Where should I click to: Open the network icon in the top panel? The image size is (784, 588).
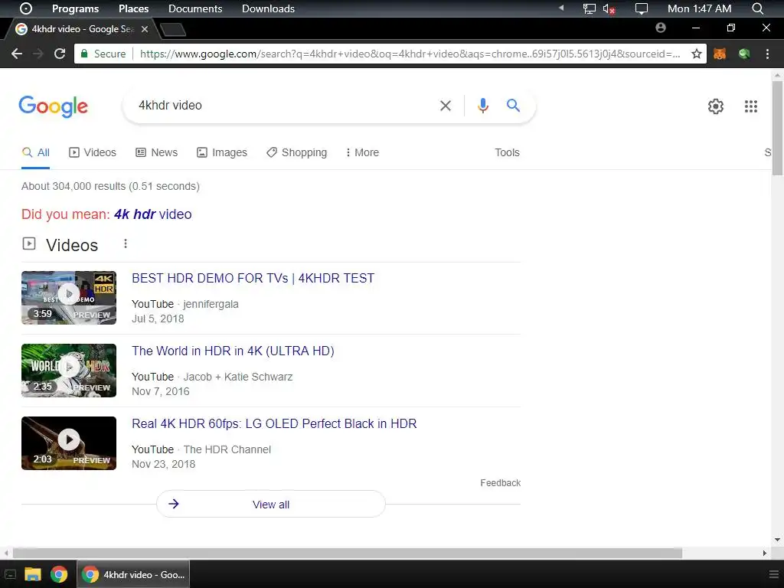(x=589, y=8)
